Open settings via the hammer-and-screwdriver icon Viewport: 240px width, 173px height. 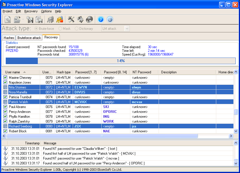(x=71, y=19)
